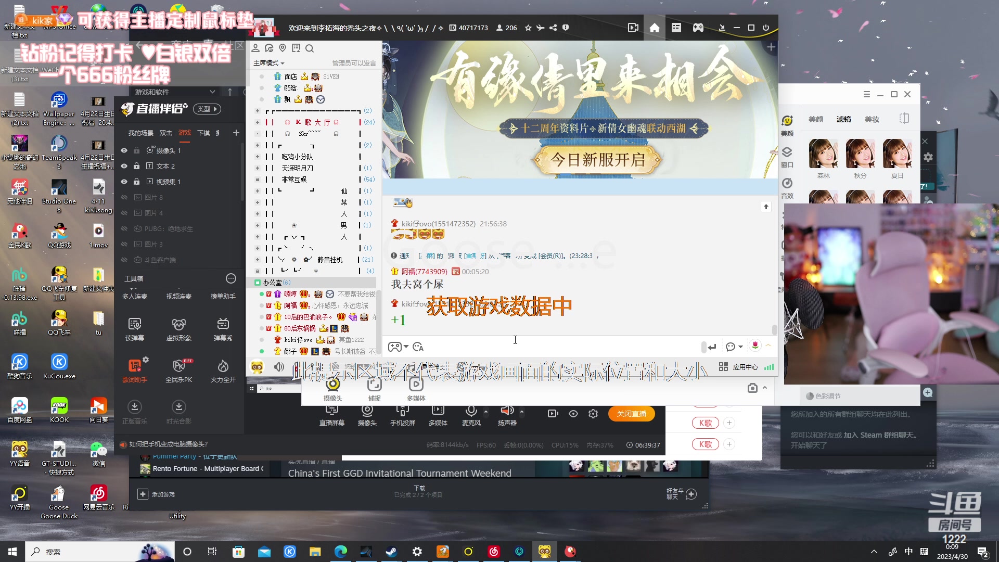Click 今日新服开启 banner button
This screenshot has height=562, width=999.
[597, 160]
